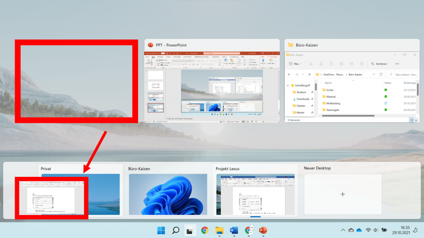The width and height of the screenshot is (424, 238).
Task: Click the Share icon in Explorer toolbar
Action: pyautogui.click(x=351, y=64)
